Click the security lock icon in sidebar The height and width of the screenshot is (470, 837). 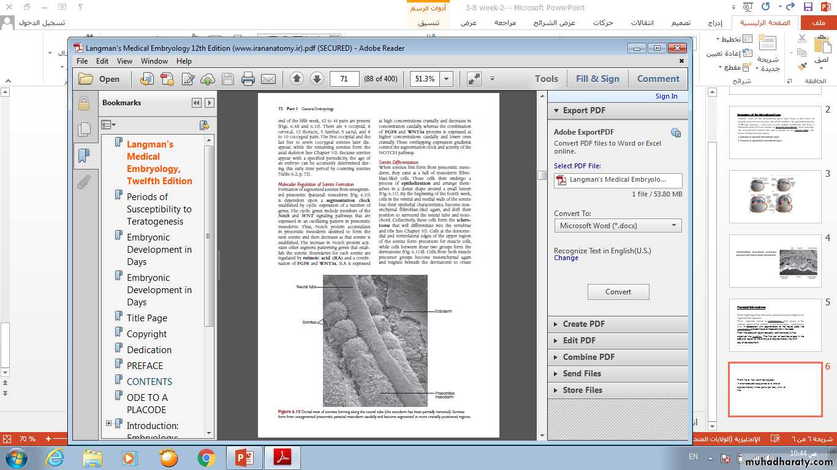pos(84,103)
